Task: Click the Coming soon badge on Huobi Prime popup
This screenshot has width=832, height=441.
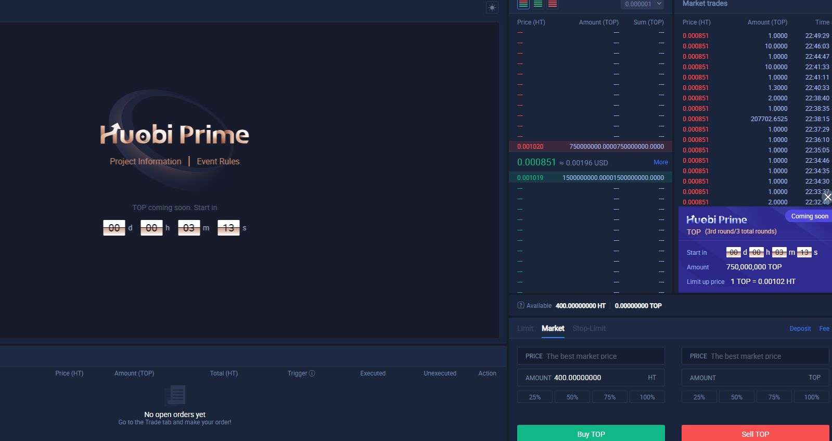Action: click(809, 216)
